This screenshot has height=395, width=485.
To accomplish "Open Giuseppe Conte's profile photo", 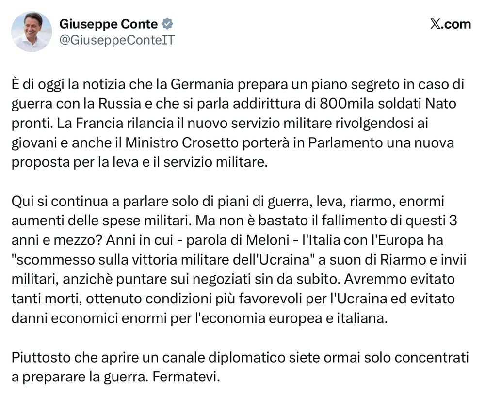I will click(32, 32).
